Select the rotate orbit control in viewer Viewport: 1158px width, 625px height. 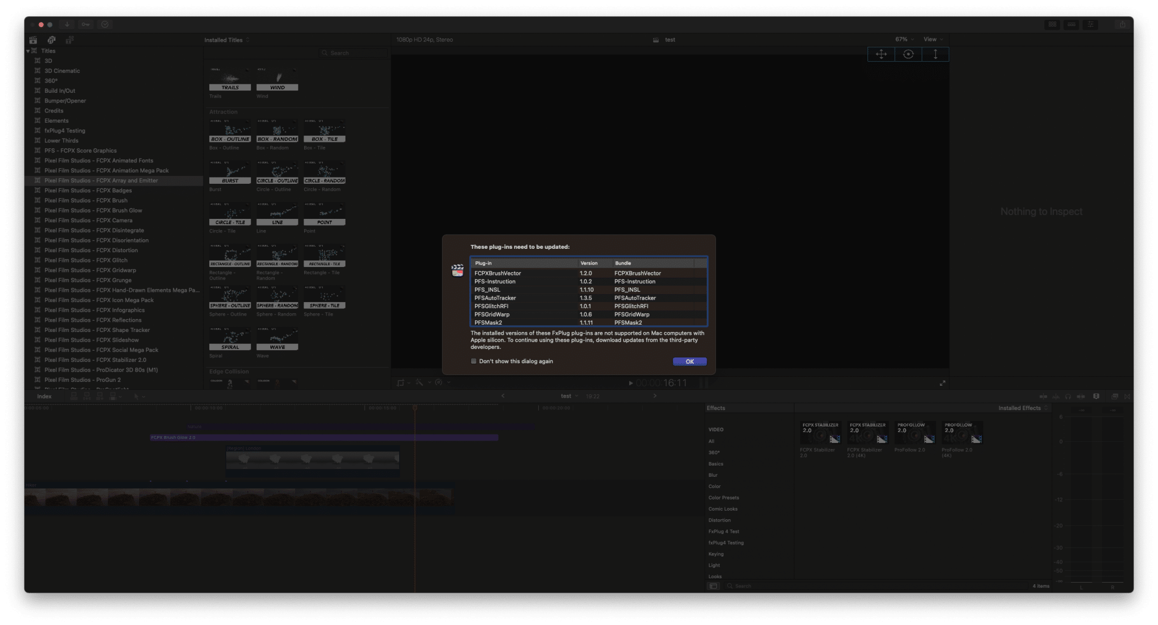[908, 54]
